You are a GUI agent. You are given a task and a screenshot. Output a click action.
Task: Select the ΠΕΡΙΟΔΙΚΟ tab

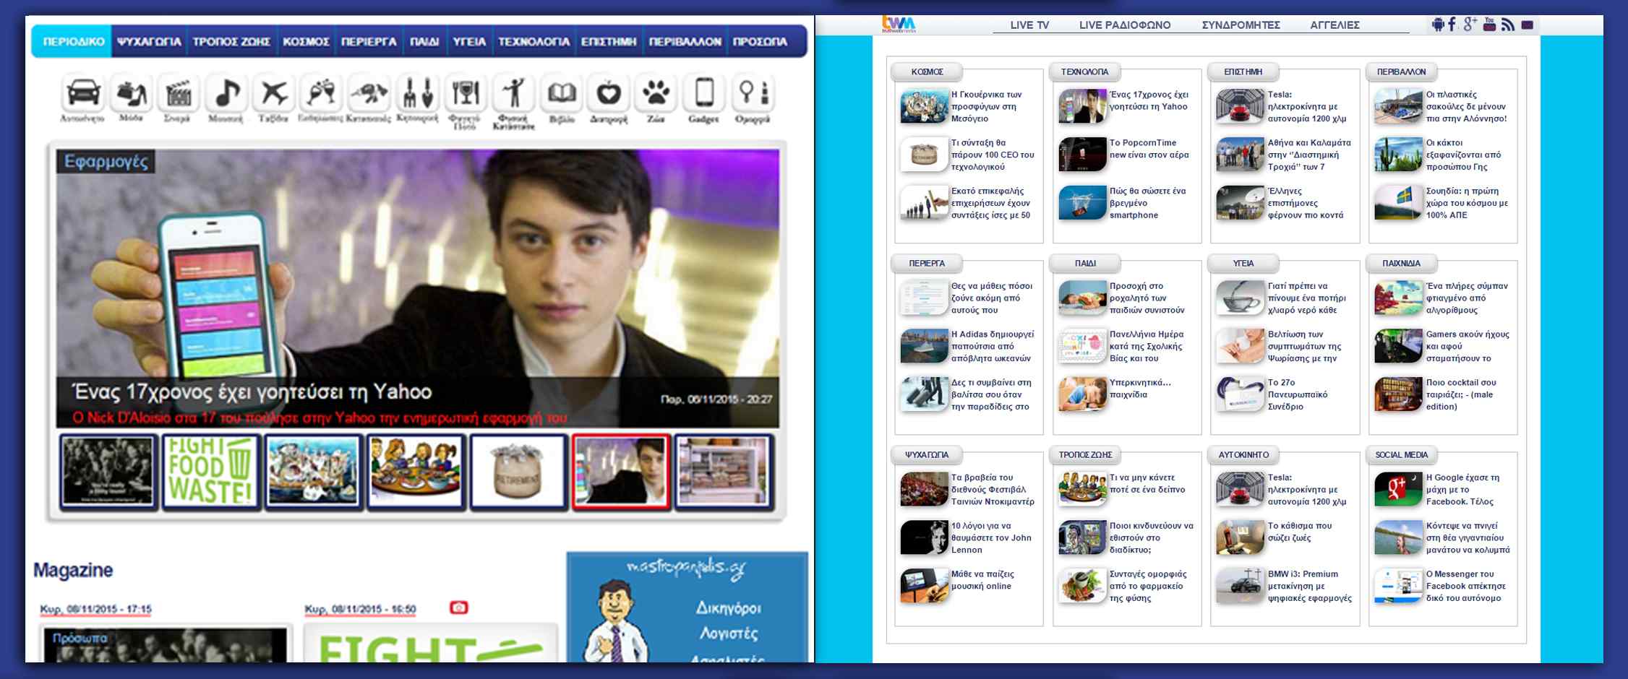[x=73, y=42]
